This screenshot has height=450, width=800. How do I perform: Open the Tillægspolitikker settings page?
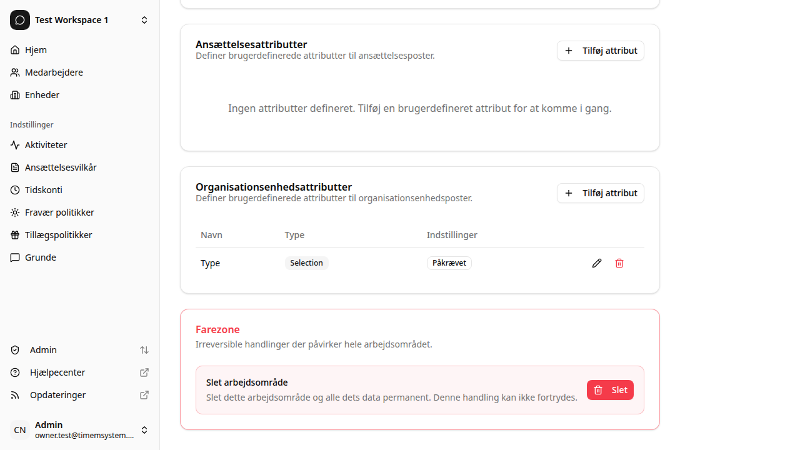pyautogui.click(x=15, y=234)
